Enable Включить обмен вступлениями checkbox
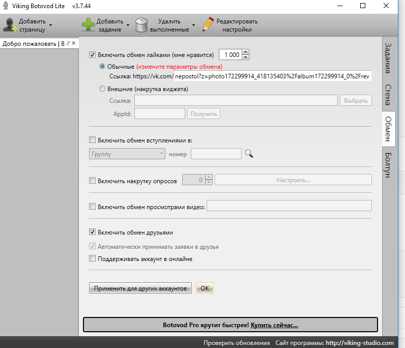Image resolution: width=405 pixels, height=348 pixels. [92, 140]
